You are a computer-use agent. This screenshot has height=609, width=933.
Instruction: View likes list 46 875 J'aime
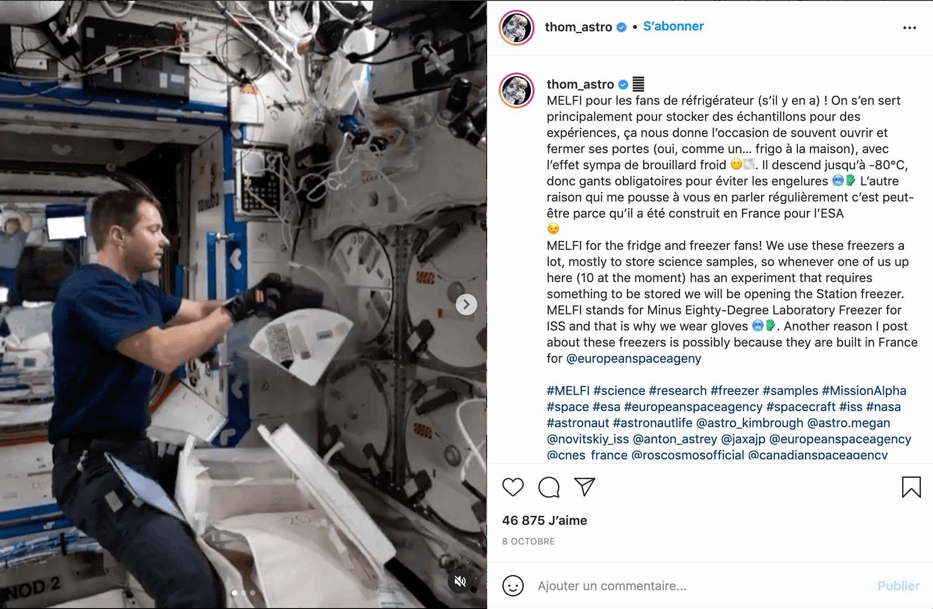(544, 520)
